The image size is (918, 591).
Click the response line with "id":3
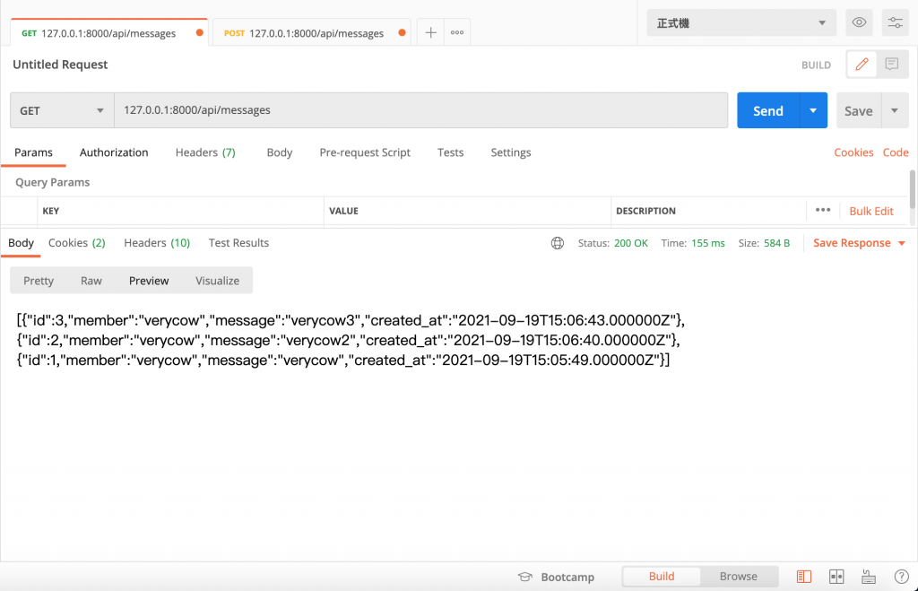tap(351, 320)
